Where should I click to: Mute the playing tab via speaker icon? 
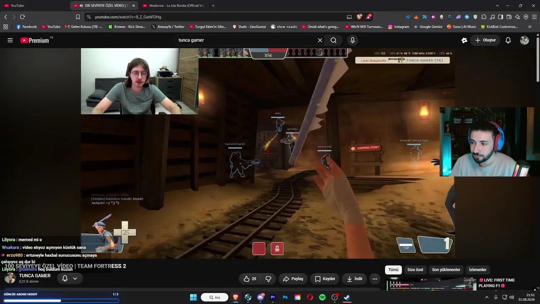pos(81,5)
